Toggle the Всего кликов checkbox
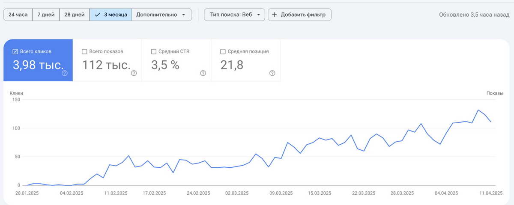514x205 pixels. (15, 51)
